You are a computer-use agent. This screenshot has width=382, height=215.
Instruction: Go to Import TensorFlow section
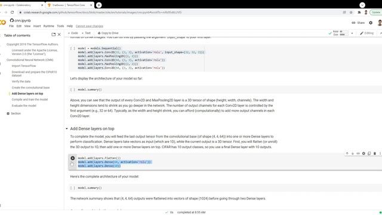pyautogui.click(x=24, y=66)
